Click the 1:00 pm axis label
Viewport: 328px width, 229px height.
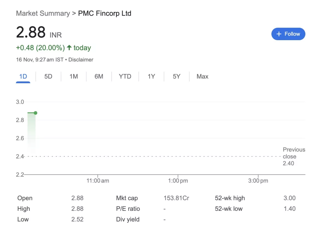click(x=178, y=181)
